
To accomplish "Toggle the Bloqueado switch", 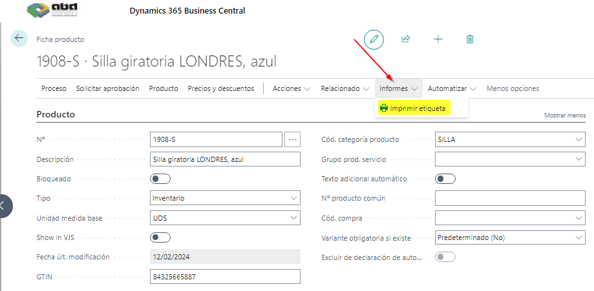I will (x=160, y=179).
